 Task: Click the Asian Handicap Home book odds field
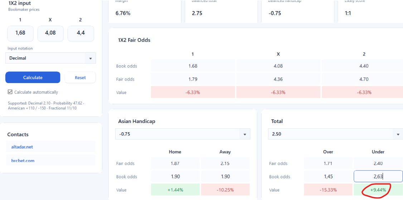tap(175, 177)
